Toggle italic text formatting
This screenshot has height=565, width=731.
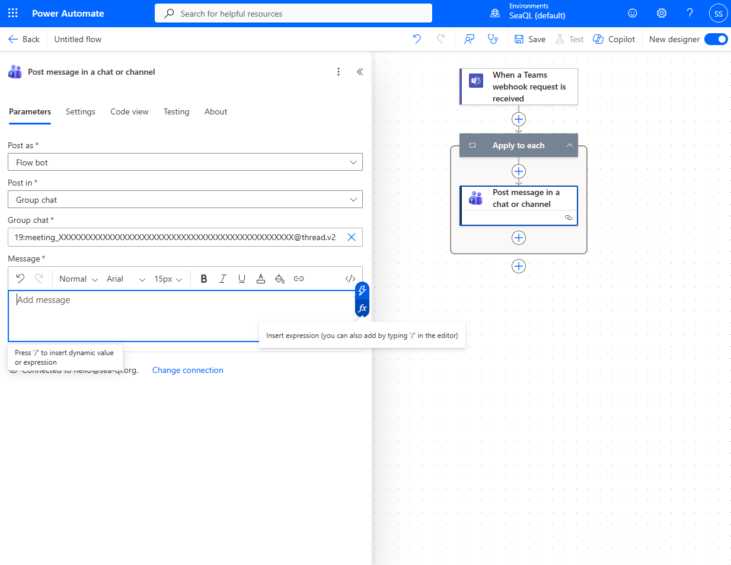pos(223,279)
